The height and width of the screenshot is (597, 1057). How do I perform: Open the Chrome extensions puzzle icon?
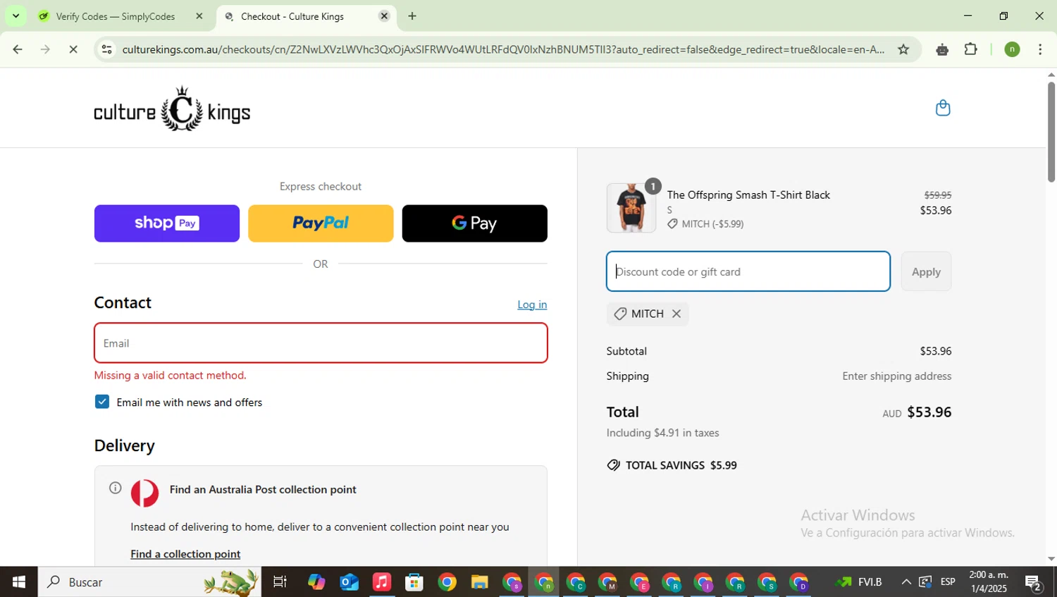971,49
